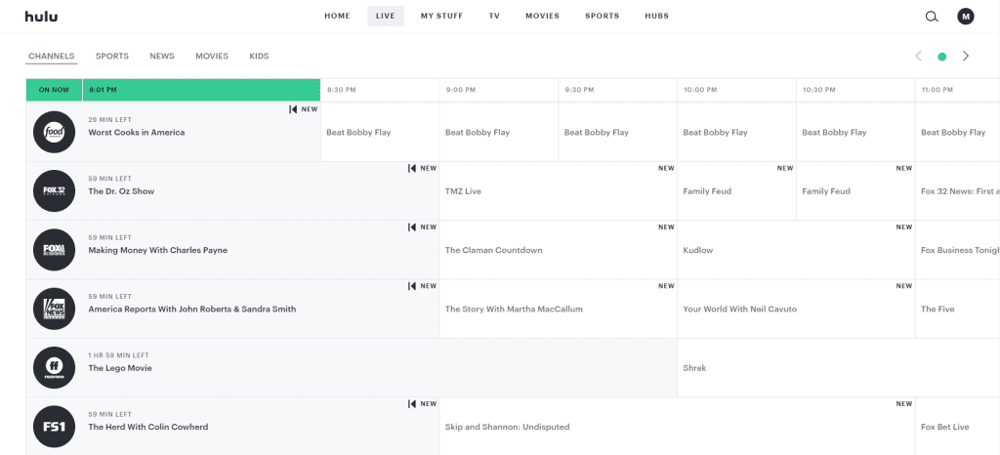
Task: Switch to the Kids guide filter
Action: click(259, 57)
